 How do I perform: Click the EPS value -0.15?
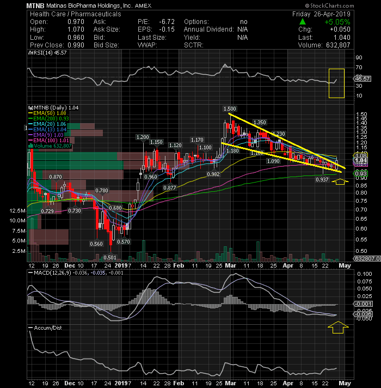pyautogui.click(x=167, y=29)
